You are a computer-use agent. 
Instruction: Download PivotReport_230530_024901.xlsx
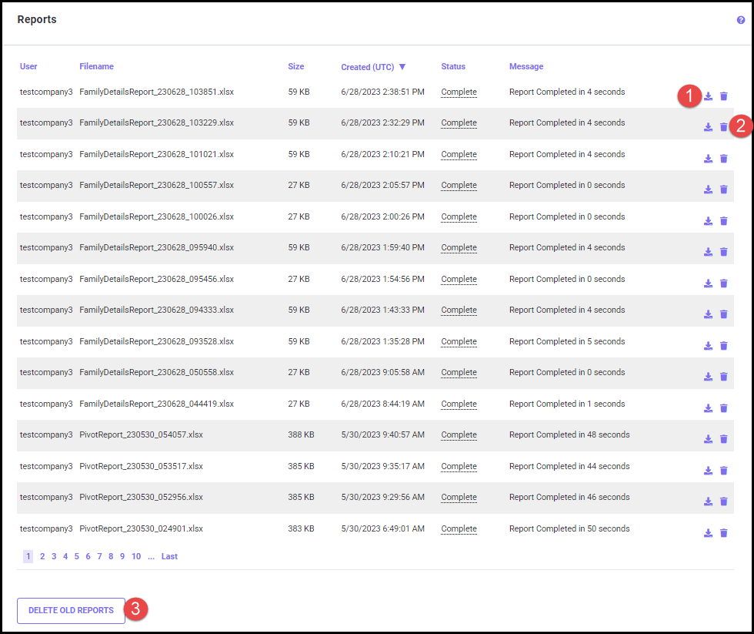pos(708,533)
